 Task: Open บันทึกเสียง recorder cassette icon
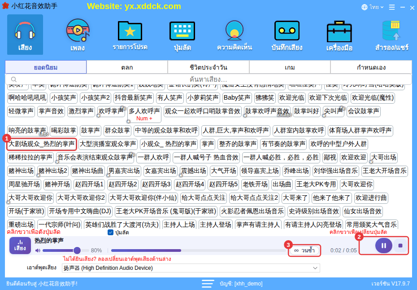click(287, 35)
